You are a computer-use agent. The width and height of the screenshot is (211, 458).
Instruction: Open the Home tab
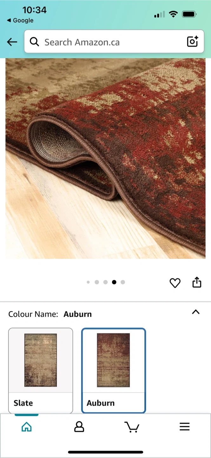[27, 427]
